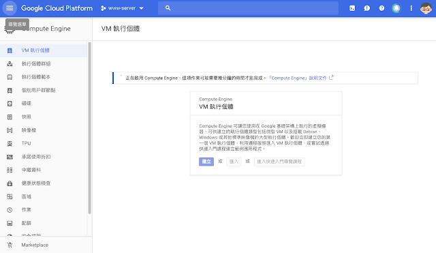This screenshot has width=436, height=253.
Task: Open 承諾使用折扣 menu item
Action: 44,157
